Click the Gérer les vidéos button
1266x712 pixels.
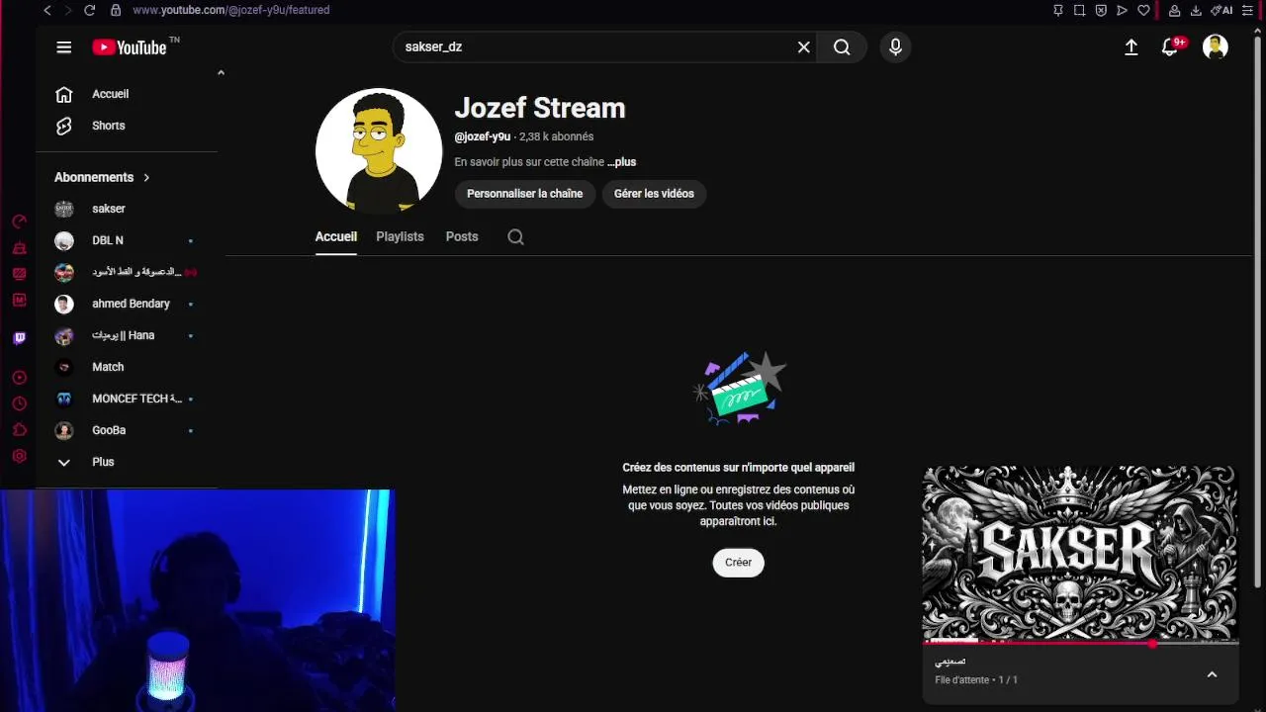[654, 194]
